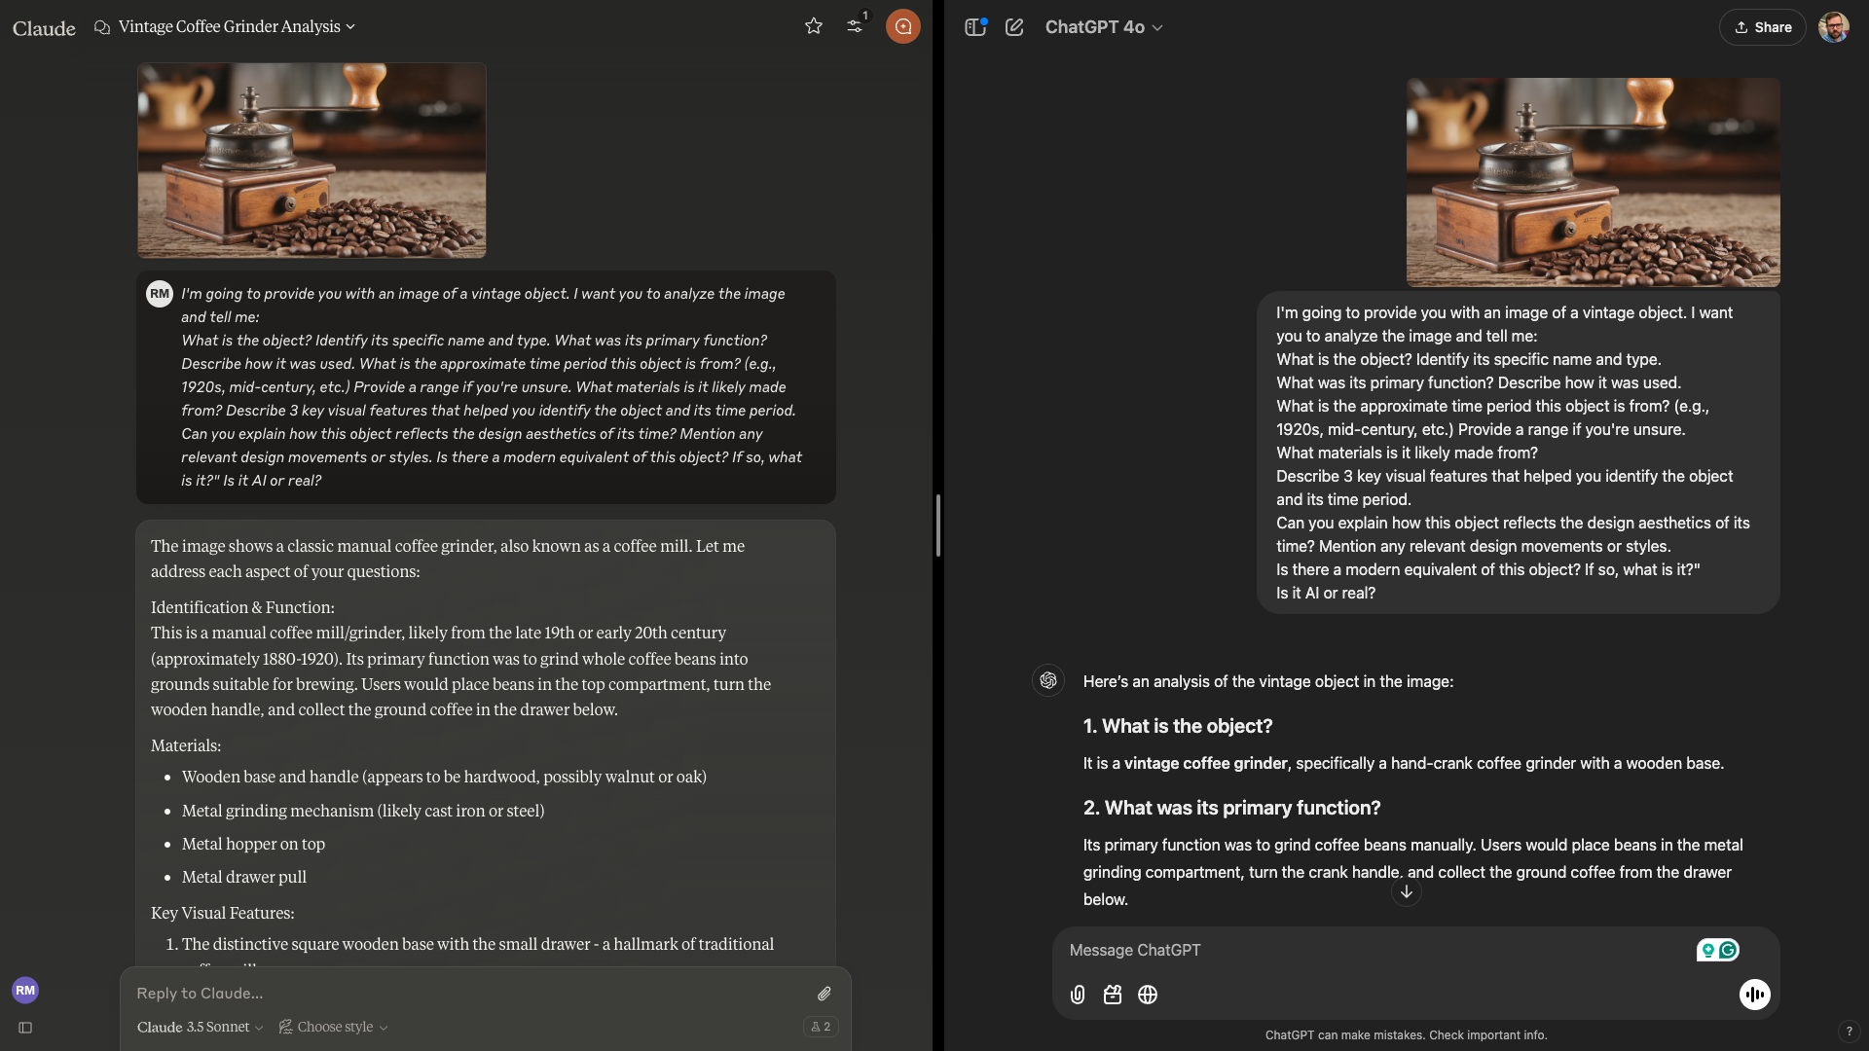Open ChatGPT tools box icon
The width and height of the screenshot is (1869, 1051).
[x=1113, y=995]
